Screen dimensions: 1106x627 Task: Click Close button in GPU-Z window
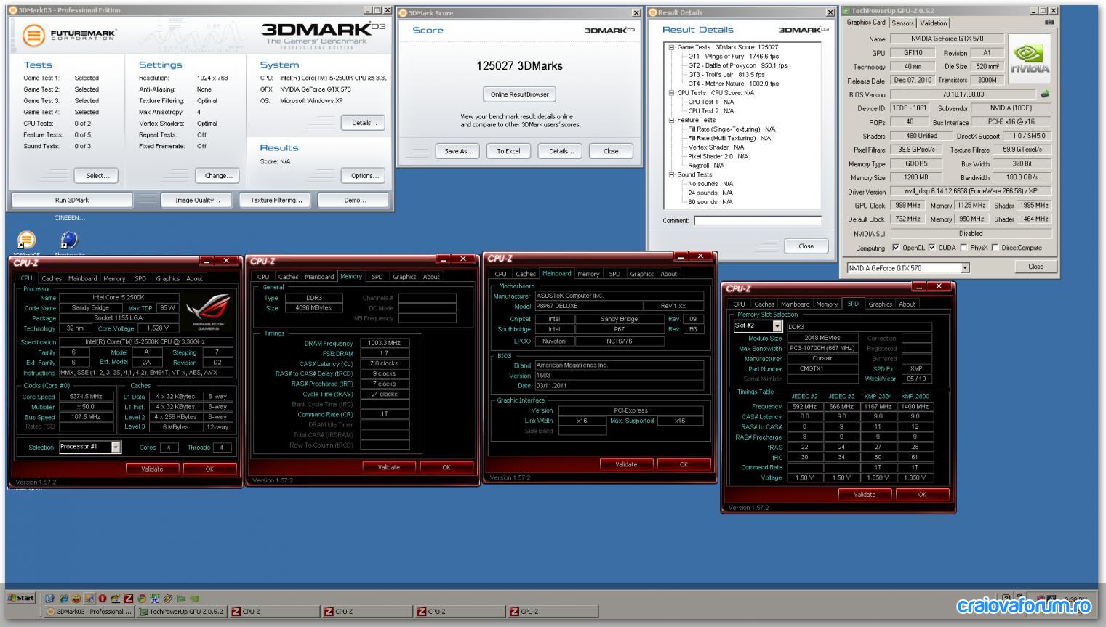[1036, 267]
